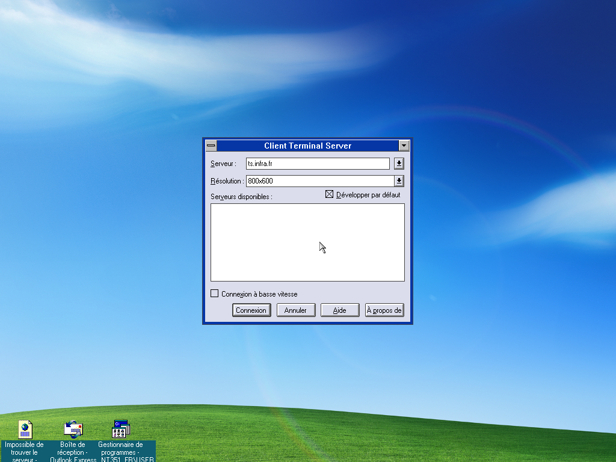Uncheck 'Développer par défaut' checkbox
The width and height of the screenshot is (616, 462).
pyautogui.click(x=329, y=194)
